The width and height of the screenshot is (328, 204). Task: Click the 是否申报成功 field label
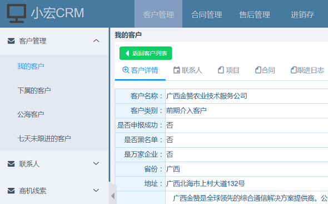[140, 125]
